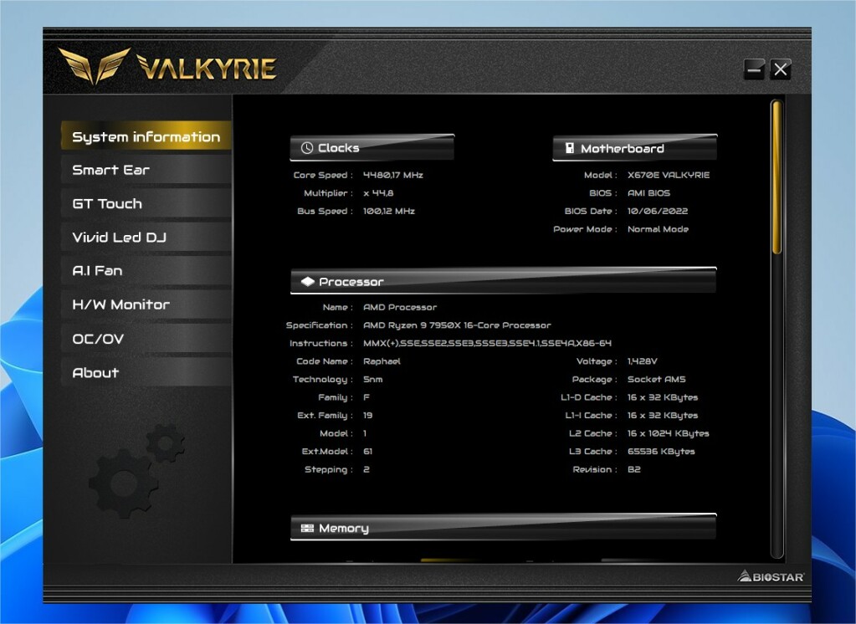Open the GT Touch section

(146, 203)
